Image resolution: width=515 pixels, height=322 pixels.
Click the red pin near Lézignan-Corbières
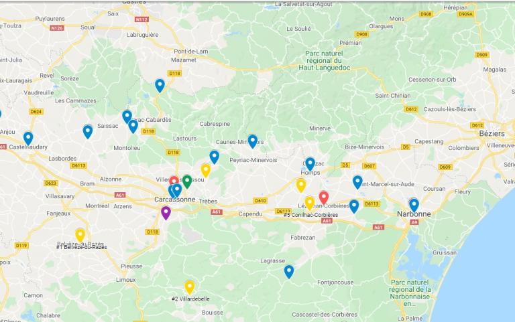(323, 198)
